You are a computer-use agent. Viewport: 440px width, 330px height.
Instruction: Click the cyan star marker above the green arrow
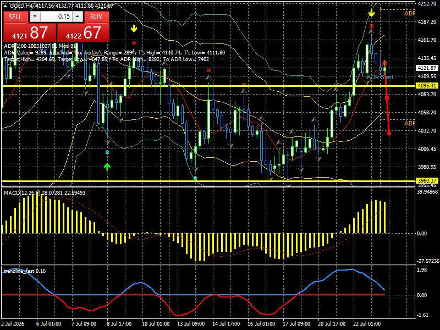107,152
